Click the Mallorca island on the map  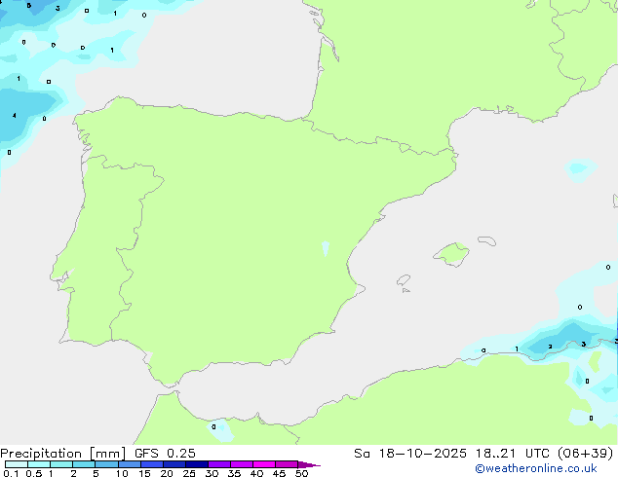tap(451, 254)
